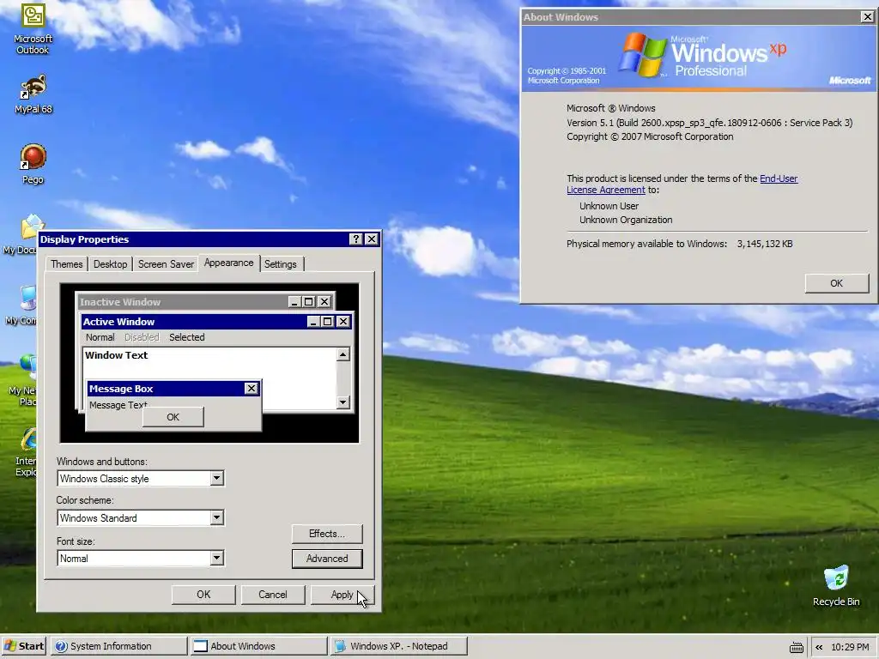Click the preview scrollbar up arrow
This screenshot has width=879, height=659.
343,354
